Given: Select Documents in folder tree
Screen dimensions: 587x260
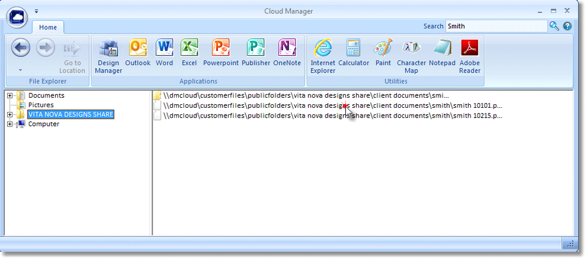Looking at the screenshot, I should [x=47, y=95].
